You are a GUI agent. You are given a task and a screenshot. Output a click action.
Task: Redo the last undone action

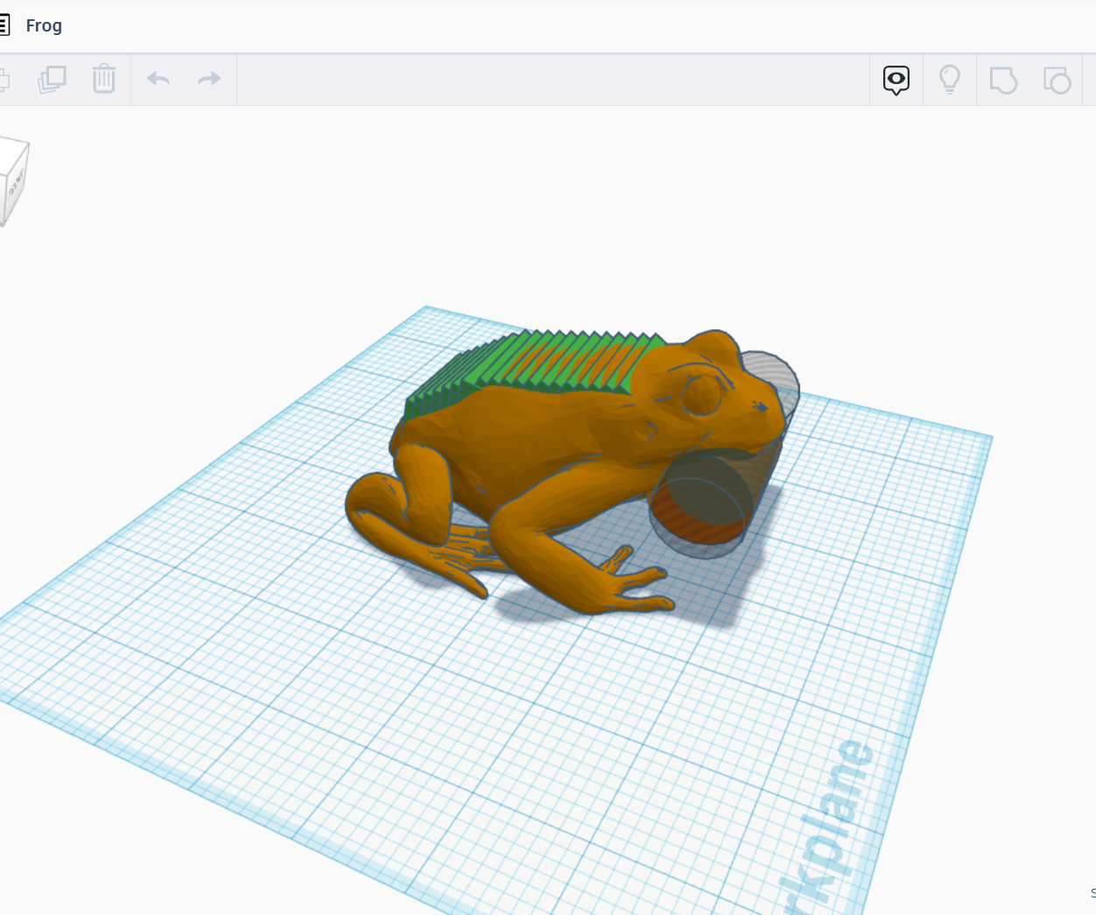(208, 79)
